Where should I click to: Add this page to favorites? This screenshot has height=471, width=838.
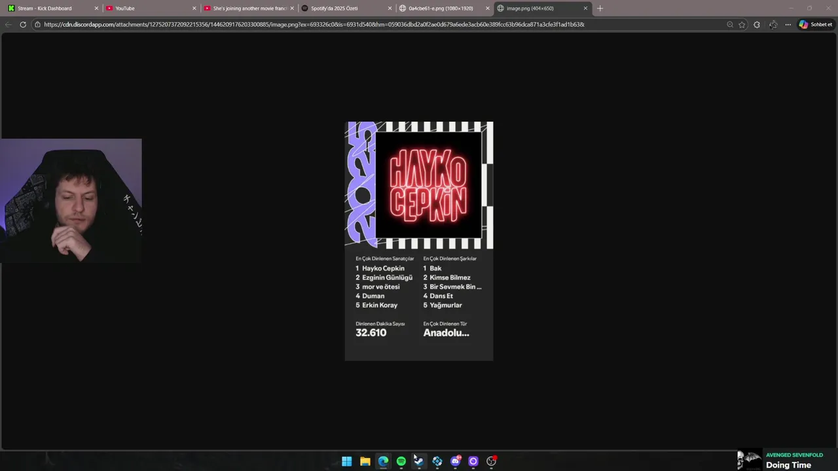click(742, 24)
